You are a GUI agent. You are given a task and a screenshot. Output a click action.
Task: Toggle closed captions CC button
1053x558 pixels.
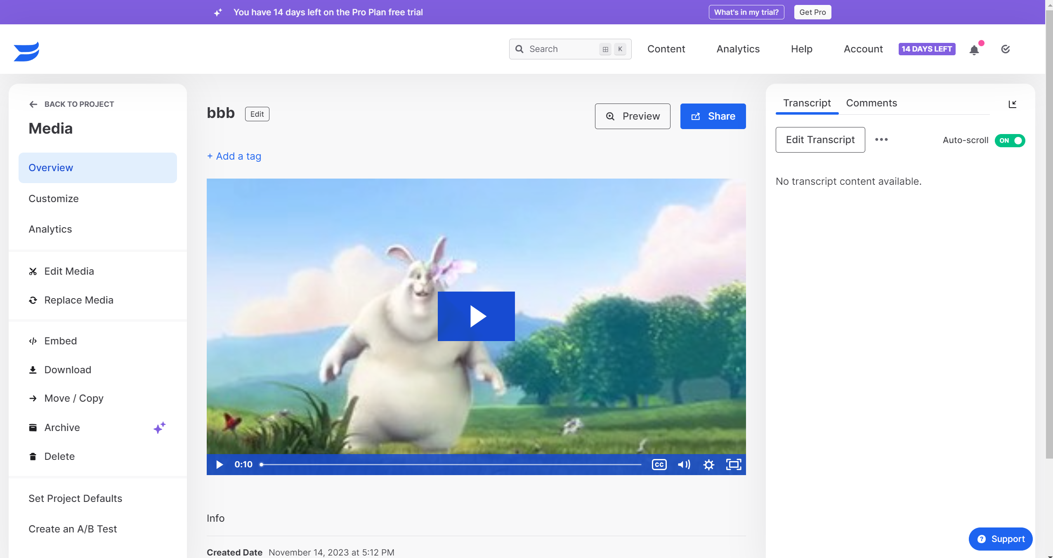coord(659,465)
